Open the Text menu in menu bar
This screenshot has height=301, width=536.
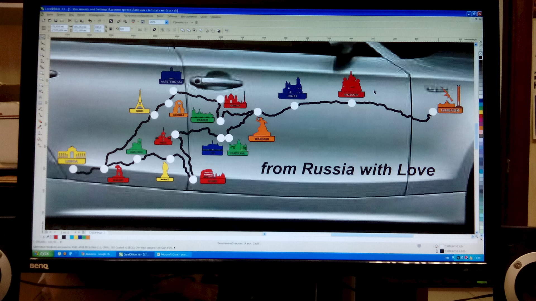pyautogui.click(x=160, y=16)
